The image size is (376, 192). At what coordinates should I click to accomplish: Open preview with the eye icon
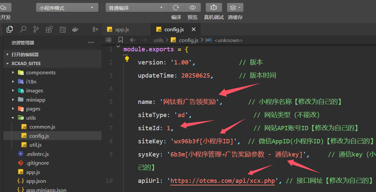pos(193,8)
